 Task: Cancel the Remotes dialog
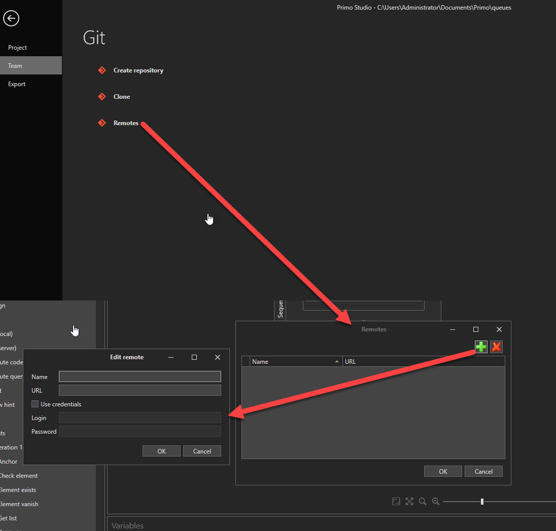(x=483, y=472)
